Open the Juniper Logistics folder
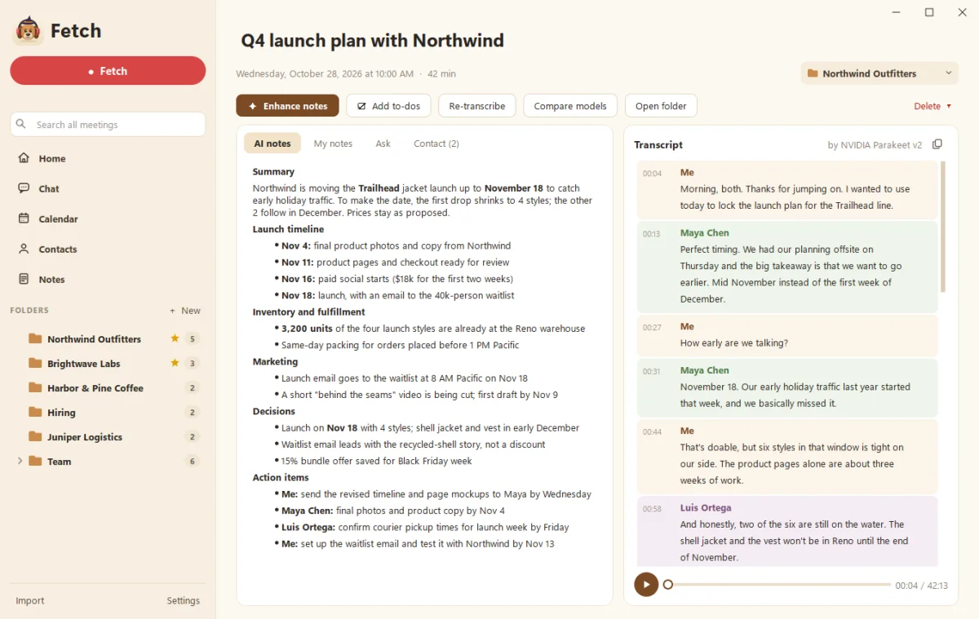The image size is (979, 619). (108, 436)
